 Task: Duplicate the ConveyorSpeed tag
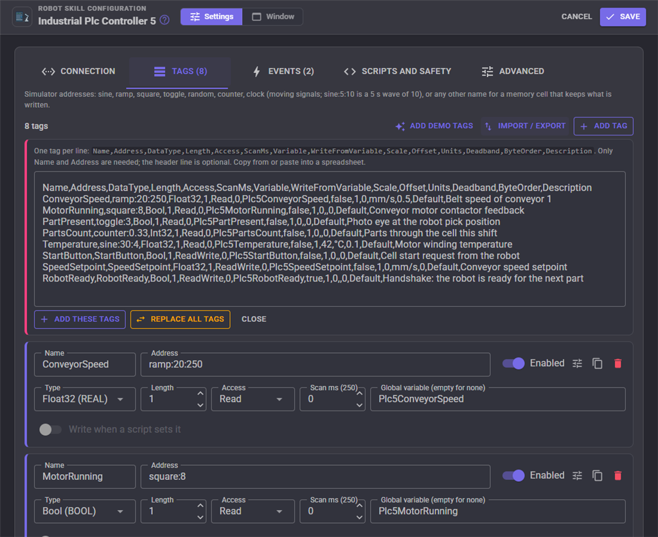point(597,364)
